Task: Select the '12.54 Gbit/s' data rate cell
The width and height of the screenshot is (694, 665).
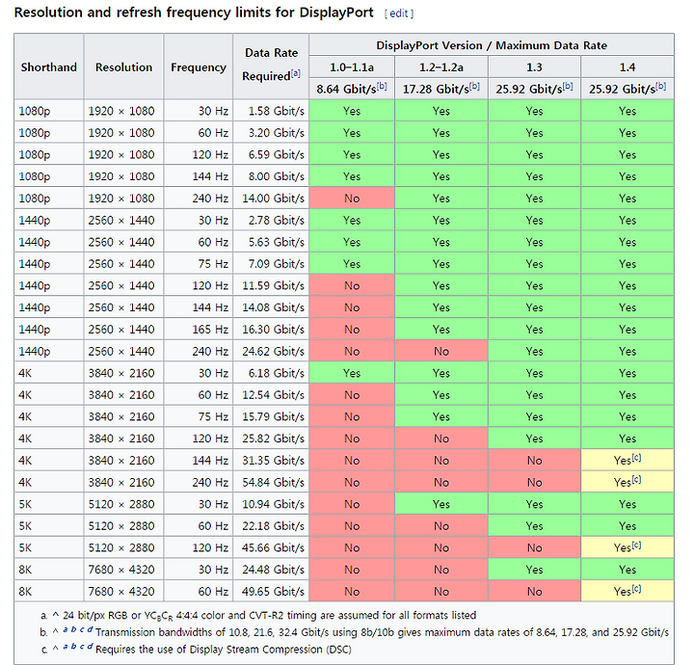Action: click(271, 394)
